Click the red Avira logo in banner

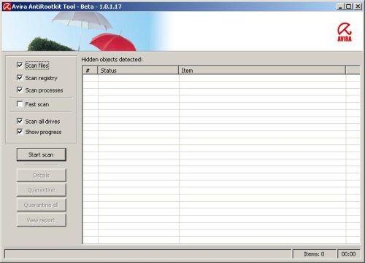pyautogui.click(x=345, y=32)
